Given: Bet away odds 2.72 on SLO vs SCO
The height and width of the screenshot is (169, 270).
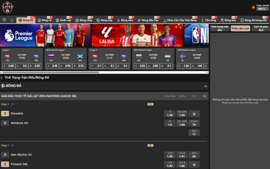Looking at the screenshot, I should click(x=79, y=66).
